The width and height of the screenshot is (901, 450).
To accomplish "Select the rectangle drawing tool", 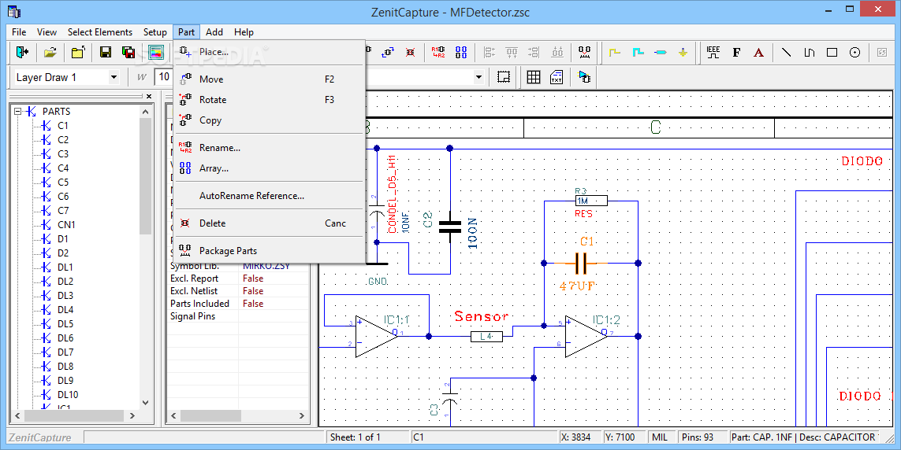I will 832,52.
